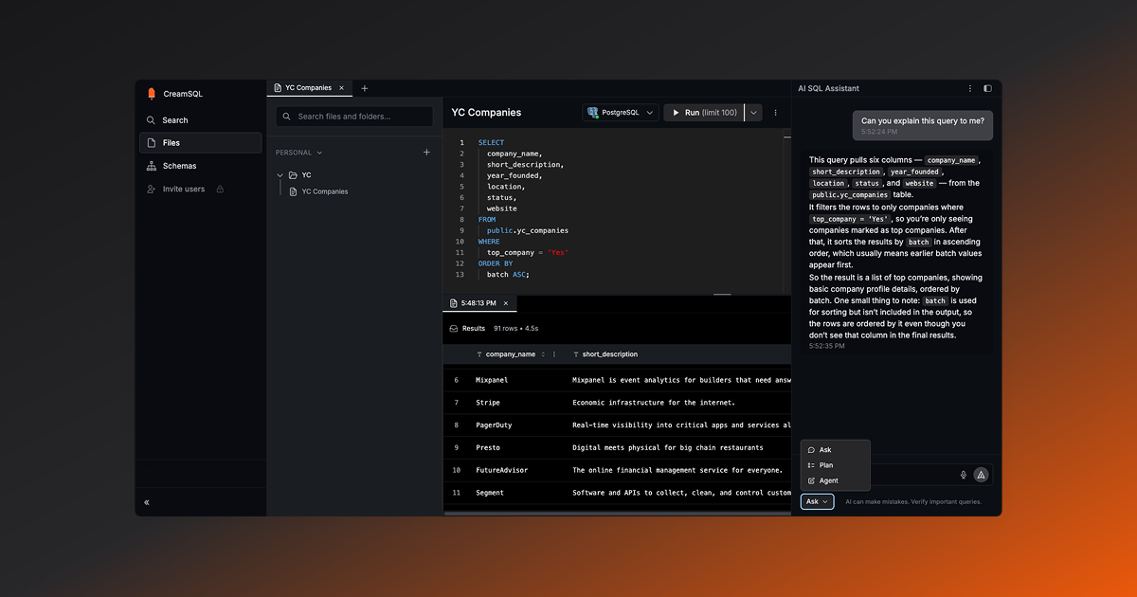The width and height of the screenshot is (1137, 597).
Task: Open the AI SQL Assistant kebab menu
Action: click(968, 88)
